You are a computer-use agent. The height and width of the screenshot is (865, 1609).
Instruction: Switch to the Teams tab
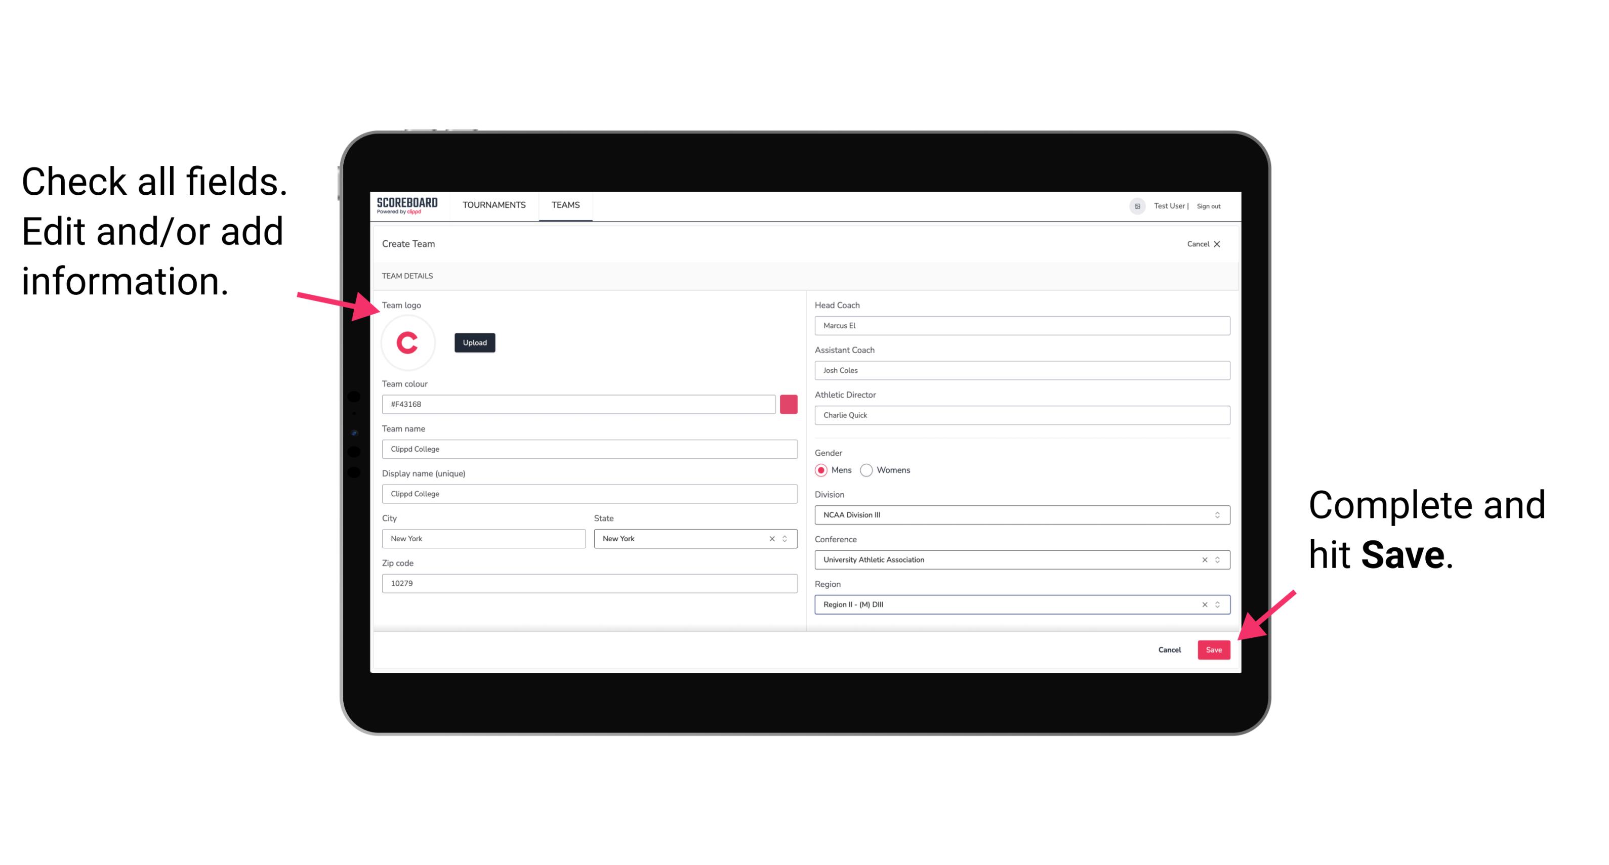[565, 204]
